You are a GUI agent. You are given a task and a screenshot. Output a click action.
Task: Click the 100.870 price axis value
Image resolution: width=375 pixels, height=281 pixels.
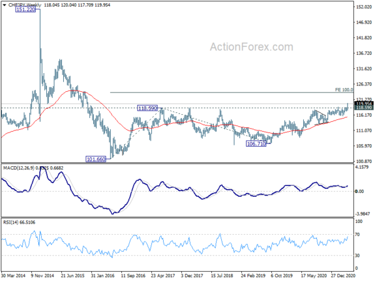click(x=364, y=162)
